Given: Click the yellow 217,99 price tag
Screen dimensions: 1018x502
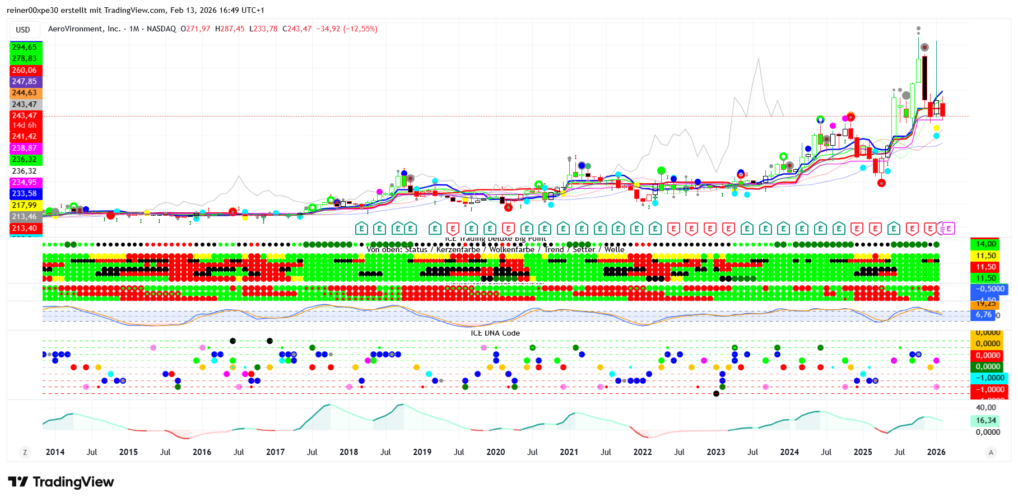Looking at the screenshot, I should (x=25, y=206).
